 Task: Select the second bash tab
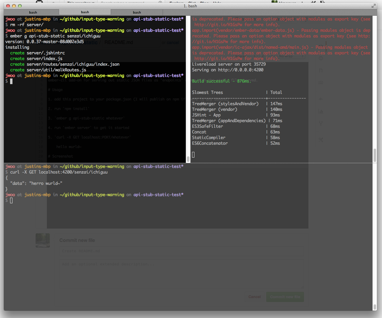85,12
